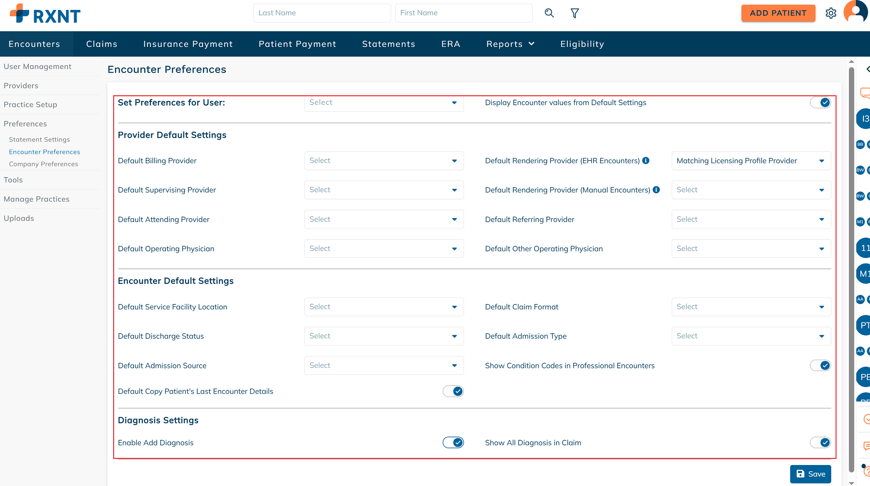This screenshot has width=870, height=486.
Task: Open the settings gear icon
Action: tap(831, 13)
